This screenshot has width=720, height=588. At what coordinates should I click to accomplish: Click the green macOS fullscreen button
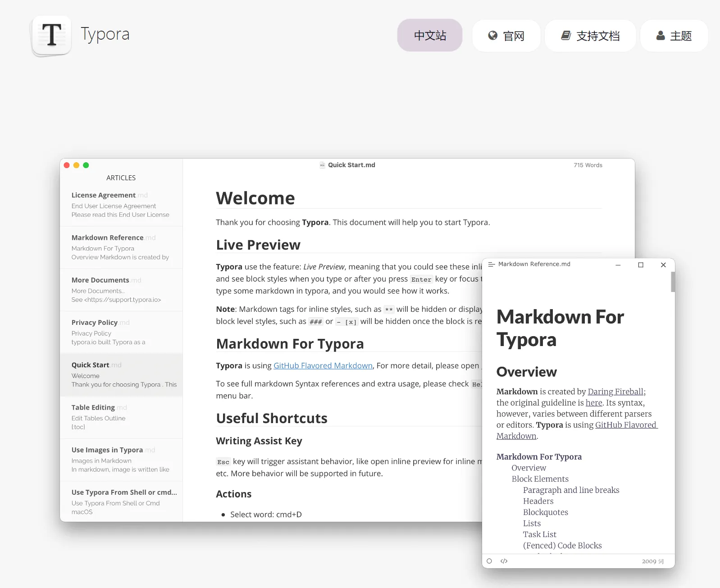86,165
